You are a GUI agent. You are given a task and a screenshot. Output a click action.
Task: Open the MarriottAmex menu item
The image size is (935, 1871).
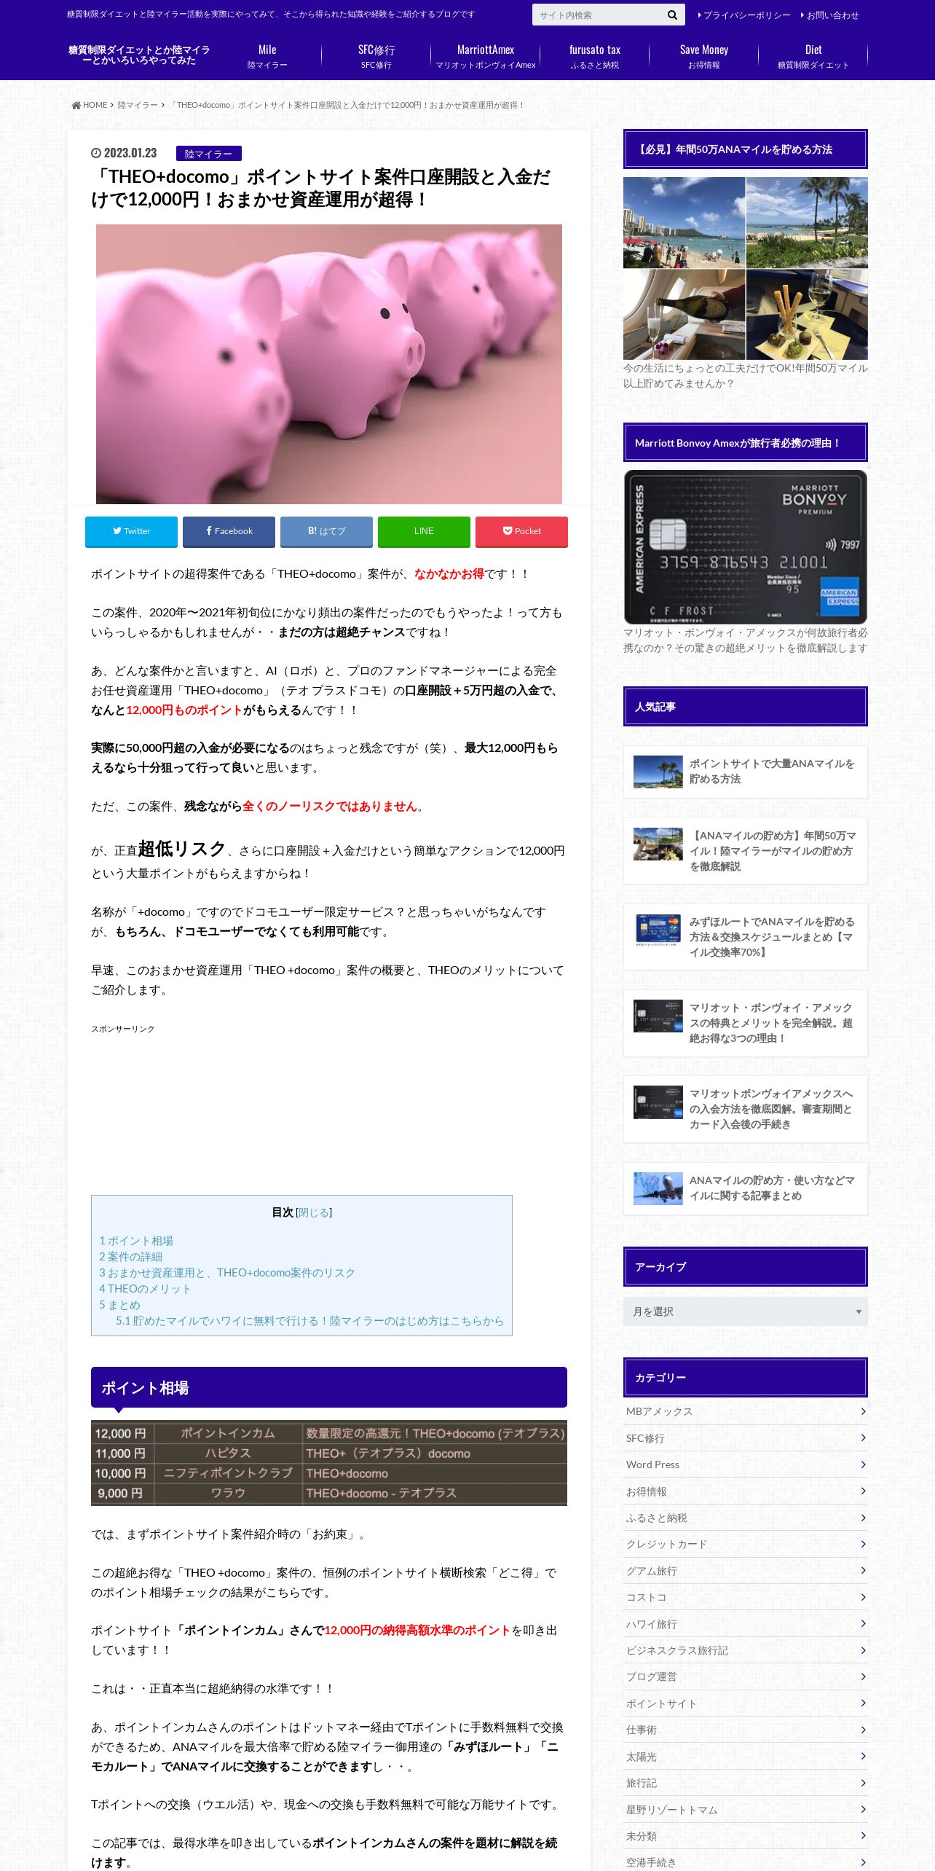[486, 56]
